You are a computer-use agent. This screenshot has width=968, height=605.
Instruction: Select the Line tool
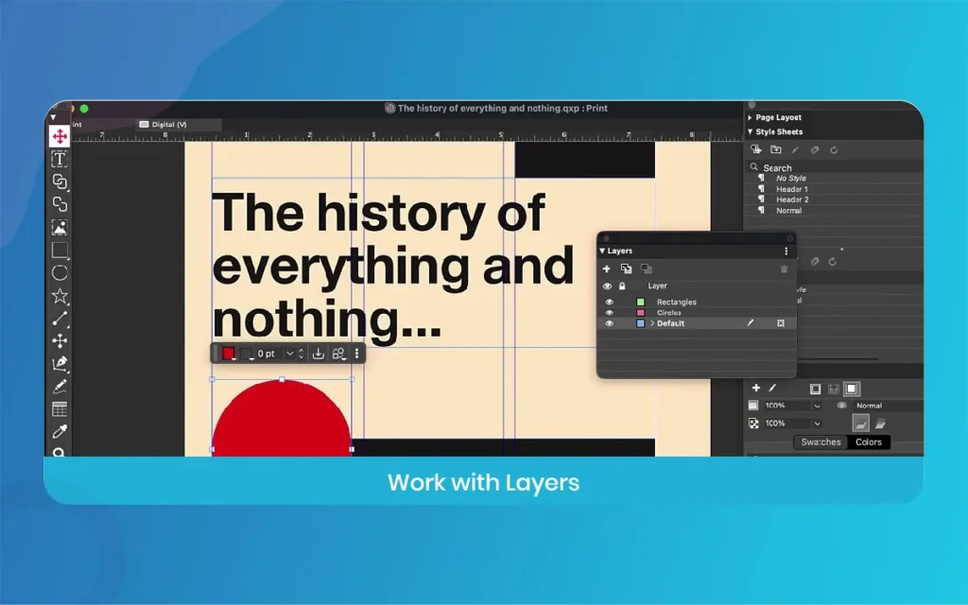click(x=60, y=319)
